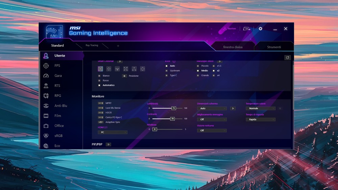Select the first square crosshair style
Screen dimensions: 338x190
(x=100, y=69)
